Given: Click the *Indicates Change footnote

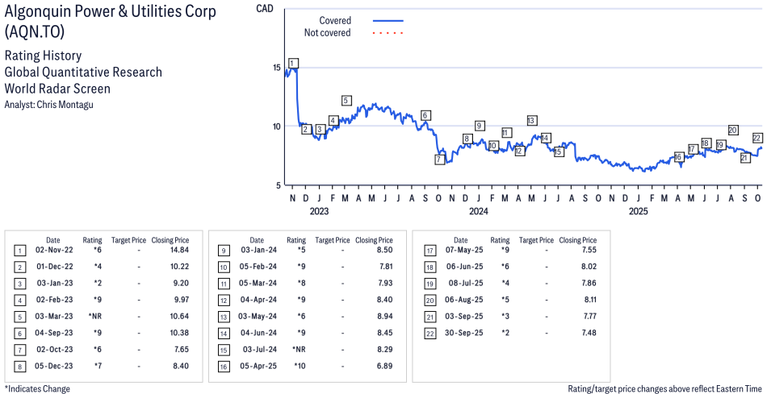Looking at the screenshot, I should tap(37, 388).
